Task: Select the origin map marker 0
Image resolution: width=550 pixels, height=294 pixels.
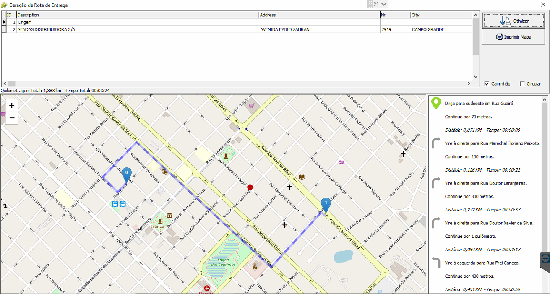Action: point(126,175)
